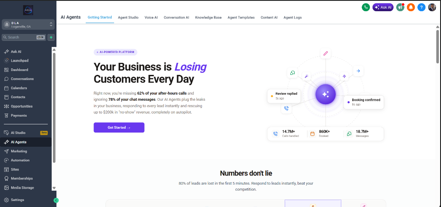
Task: Open the user profile avatar
Action: tap(432, 7)
